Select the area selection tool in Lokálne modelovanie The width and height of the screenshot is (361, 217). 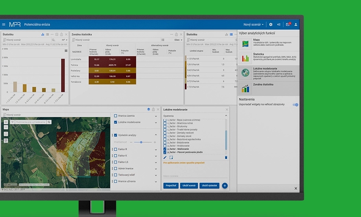171,158
